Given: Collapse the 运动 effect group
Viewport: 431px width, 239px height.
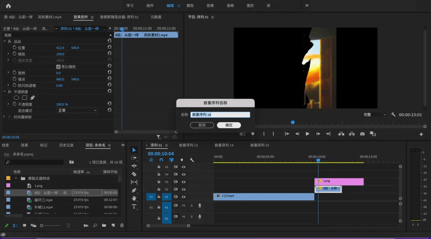Looking at the screenshot, I should point(4,41).
